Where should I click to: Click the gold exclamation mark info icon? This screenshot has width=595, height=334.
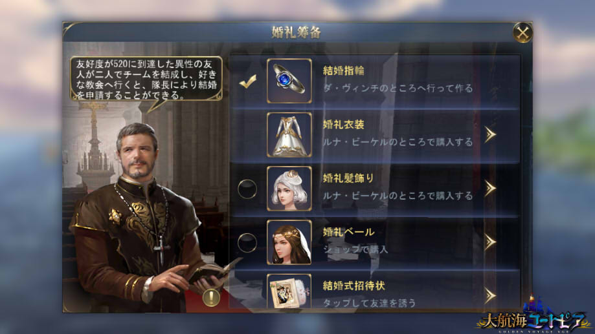point(211,297)
